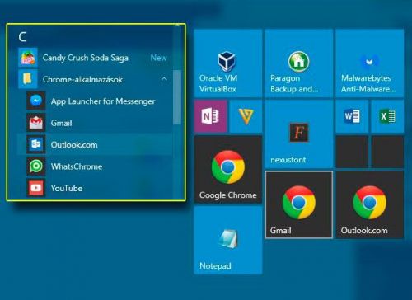Launch the Excel tile

[387, 116]
